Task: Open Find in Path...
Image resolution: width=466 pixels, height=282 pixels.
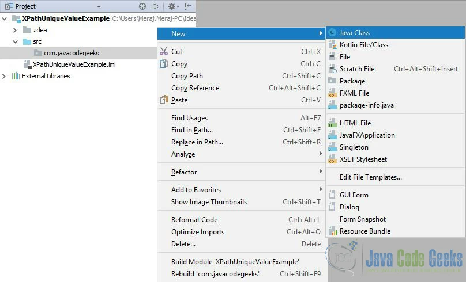Action: pos(240,130)
